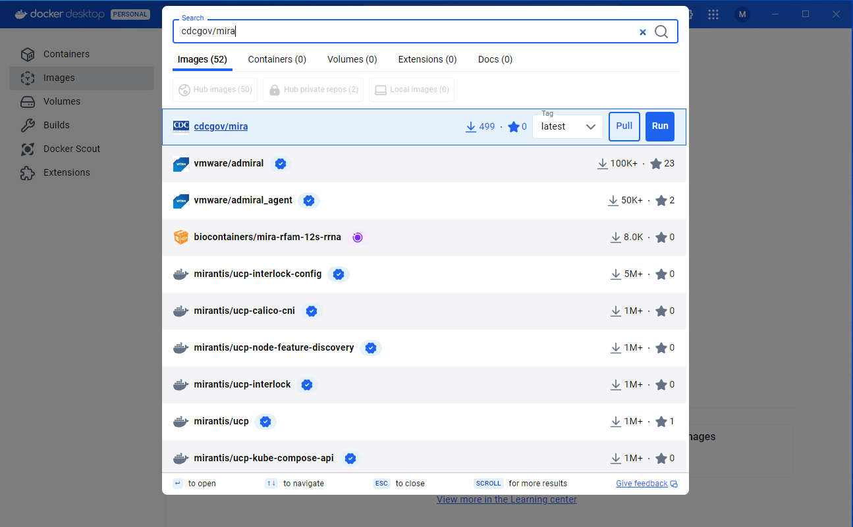853x527 pixels.
Task: Switch to the Docs (0) tab
Action: [x=495, y=59]
